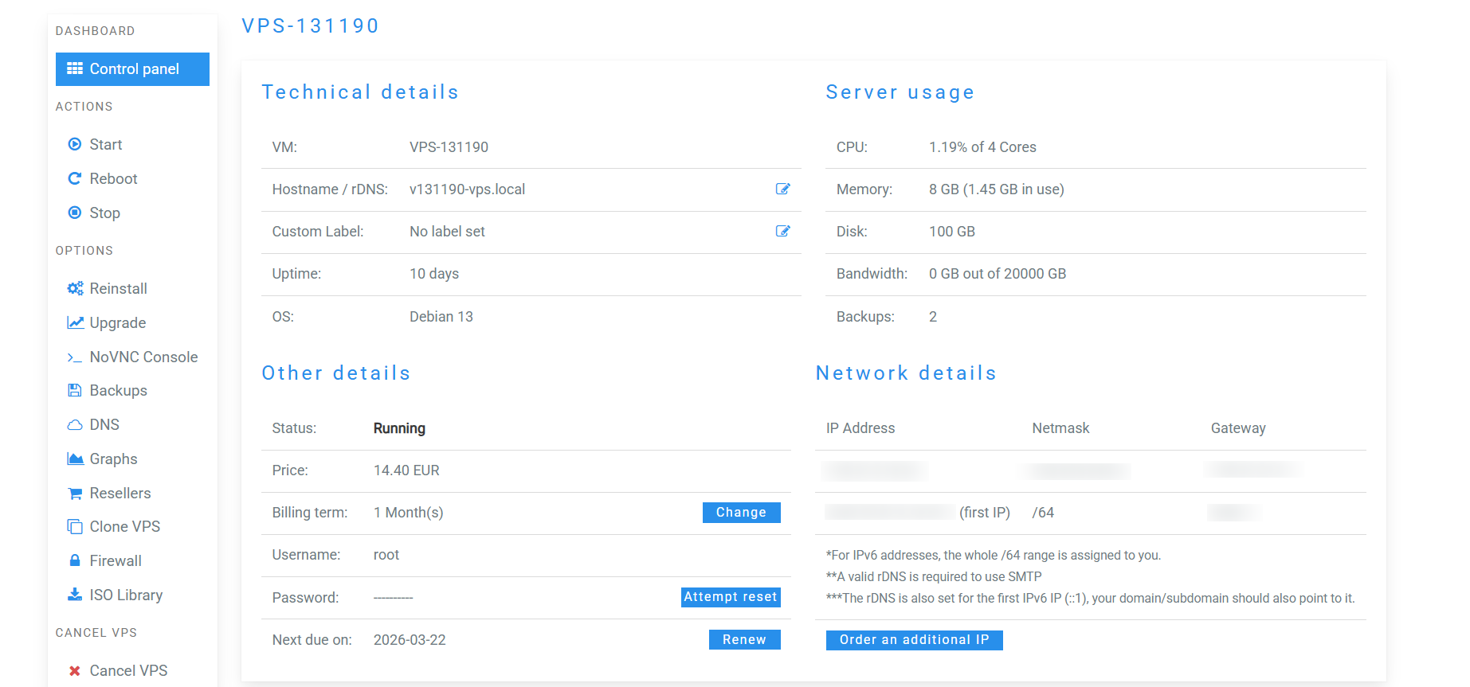Click the '14.40 EUR' price value
This screenshot has width=1470, height=687.
point(406,470)
